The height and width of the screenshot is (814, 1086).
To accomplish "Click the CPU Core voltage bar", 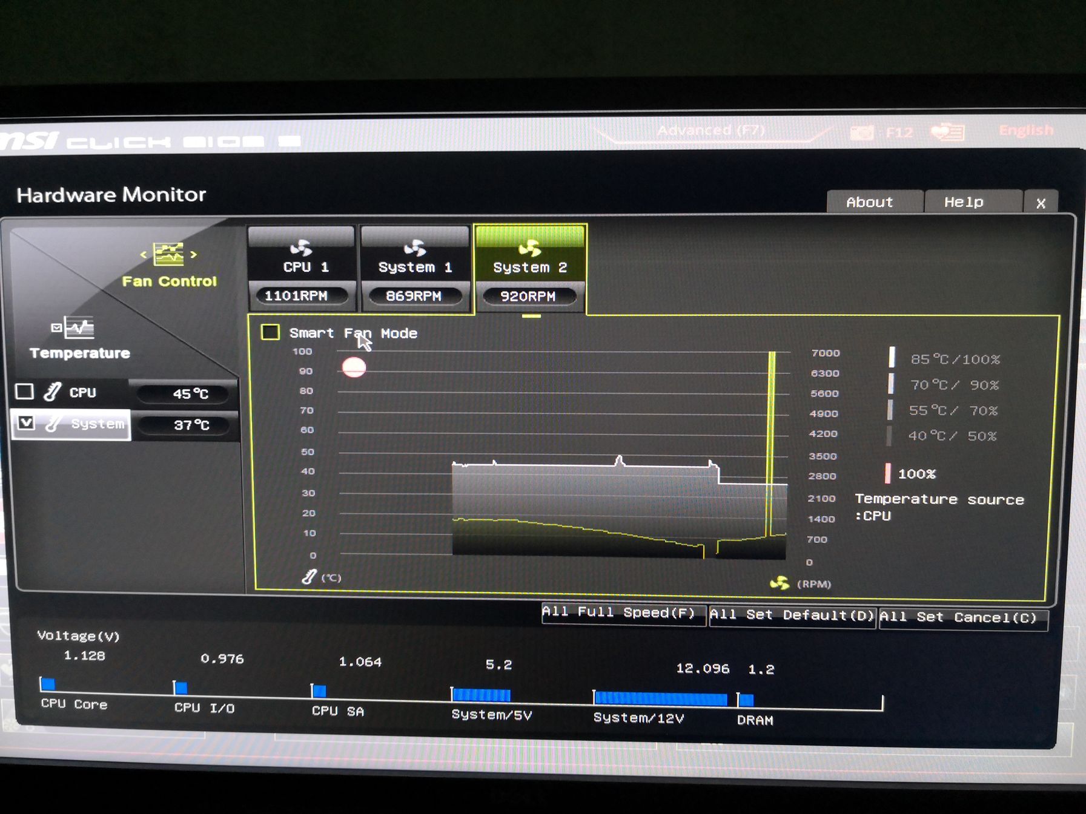I will tap(47, 684).
